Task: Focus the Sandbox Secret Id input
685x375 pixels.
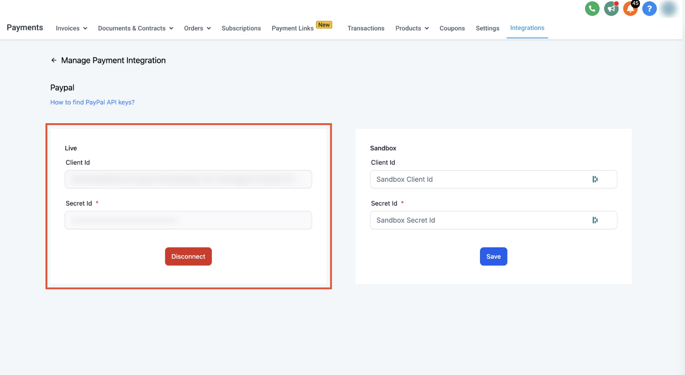Action: pos(493,220)
